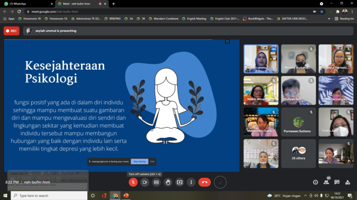Bookmark this page with the star icon

tap(322, 11)
